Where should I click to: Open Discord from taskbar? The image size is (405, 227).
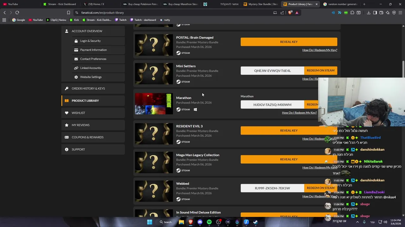point(200,222)
